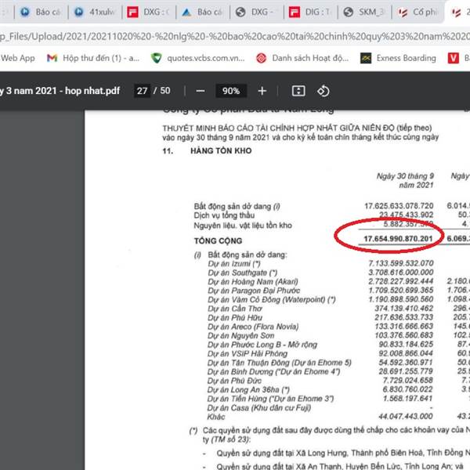Click the value 7.133.599.532.070

(401, 263)
